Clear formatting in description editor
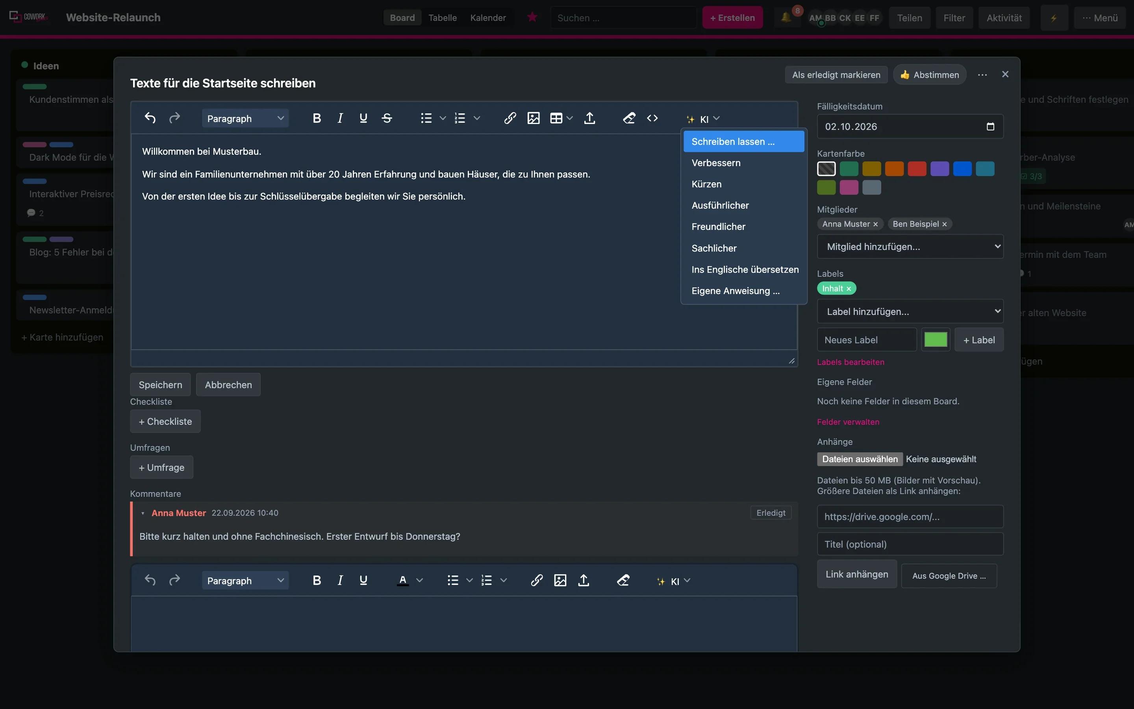1134x709 pixels. [x=629, y=118]
